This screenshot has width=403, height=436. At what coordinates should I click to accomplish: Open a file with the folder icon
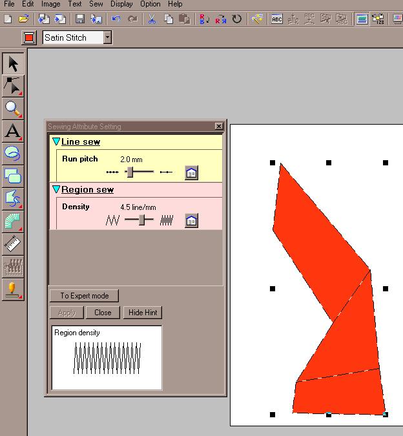[x=24, y=19]
